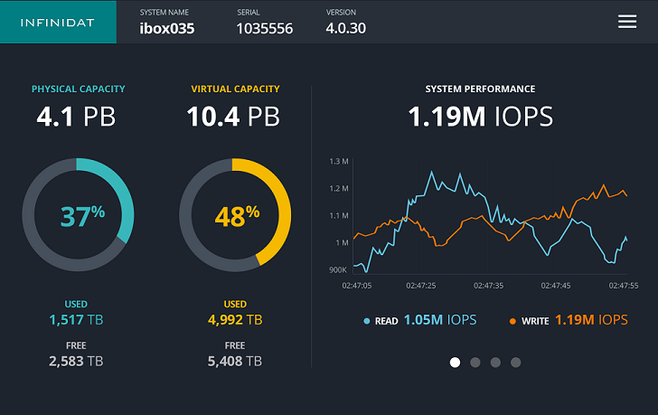Click the virtual capacity 48% donut chart
Viewport: 658px width, 415px height.
pos(235,215)
